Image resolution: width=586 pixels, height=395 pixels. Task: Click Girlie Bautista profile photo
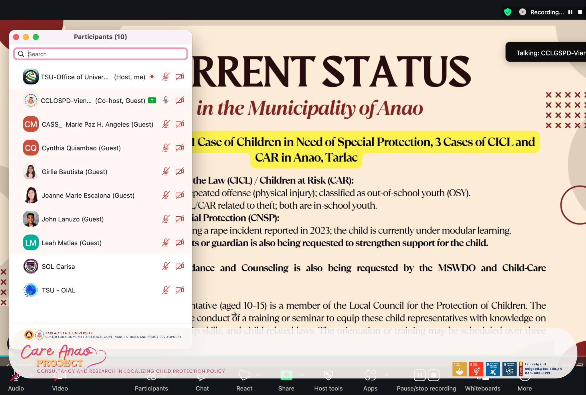pyautogui.click(x=31, y=171)
